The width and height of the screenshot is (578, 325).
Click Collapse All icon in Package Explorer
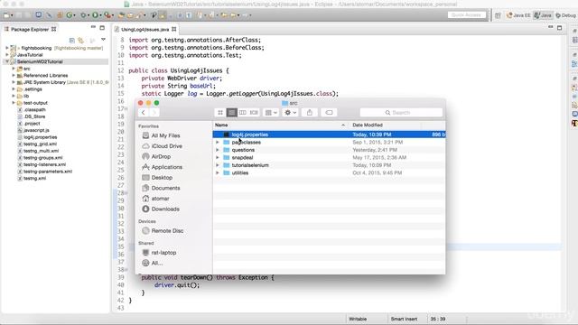72,40
